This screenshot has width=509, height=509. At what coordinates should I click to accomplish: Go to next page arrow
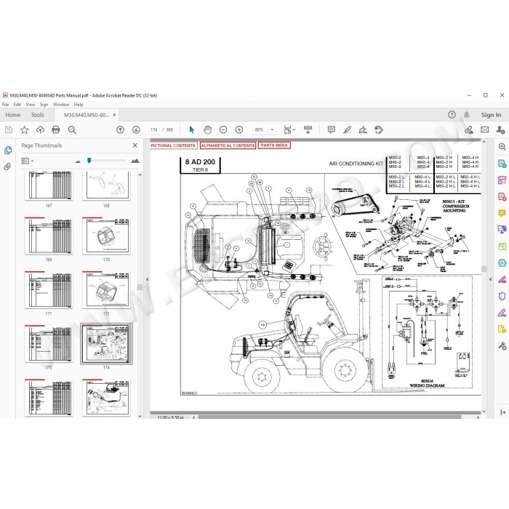(x=136, y=130)
